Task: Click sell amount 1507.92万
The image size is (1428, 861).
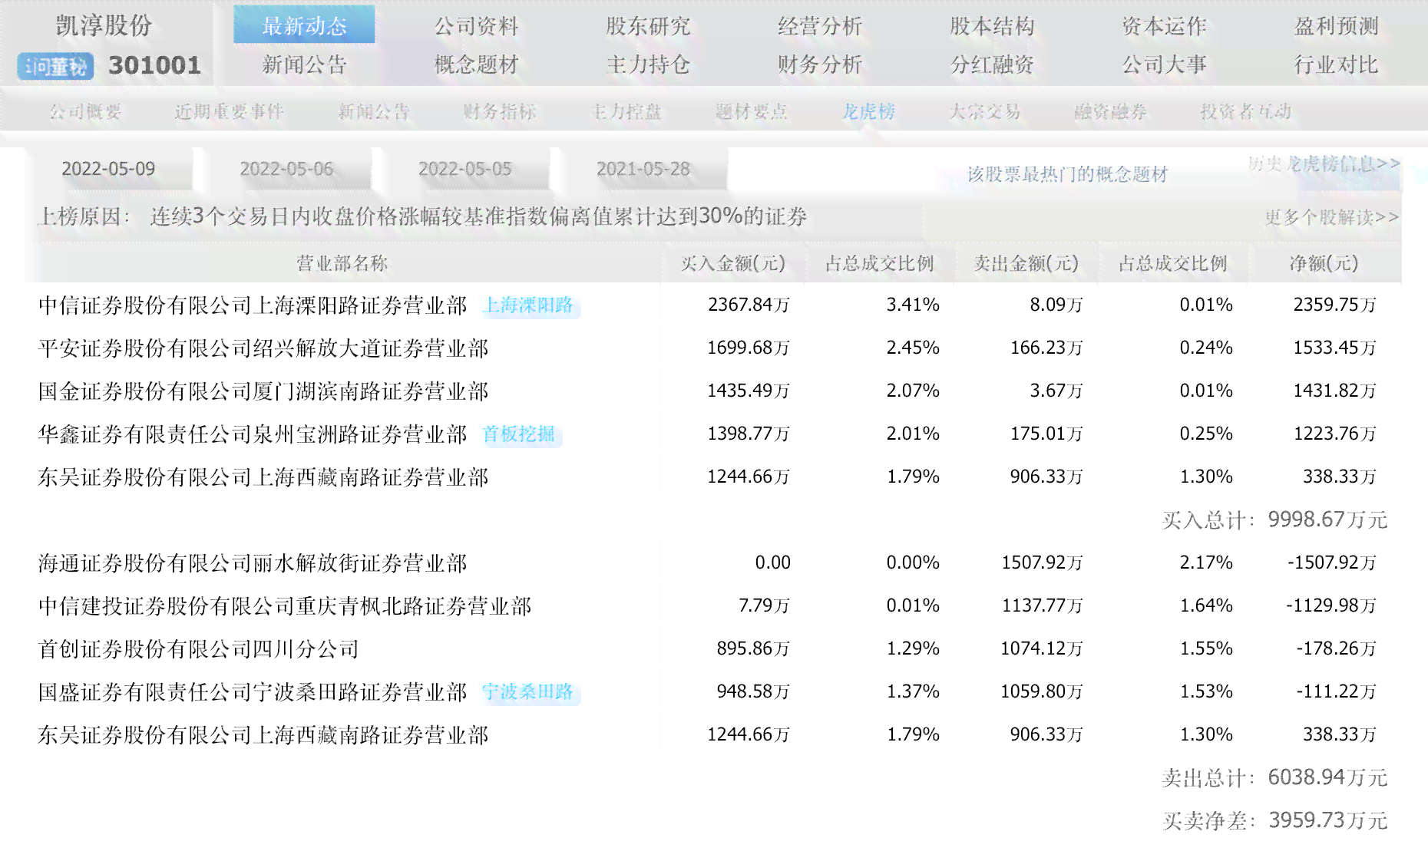Action: (x=1042, y=562)
